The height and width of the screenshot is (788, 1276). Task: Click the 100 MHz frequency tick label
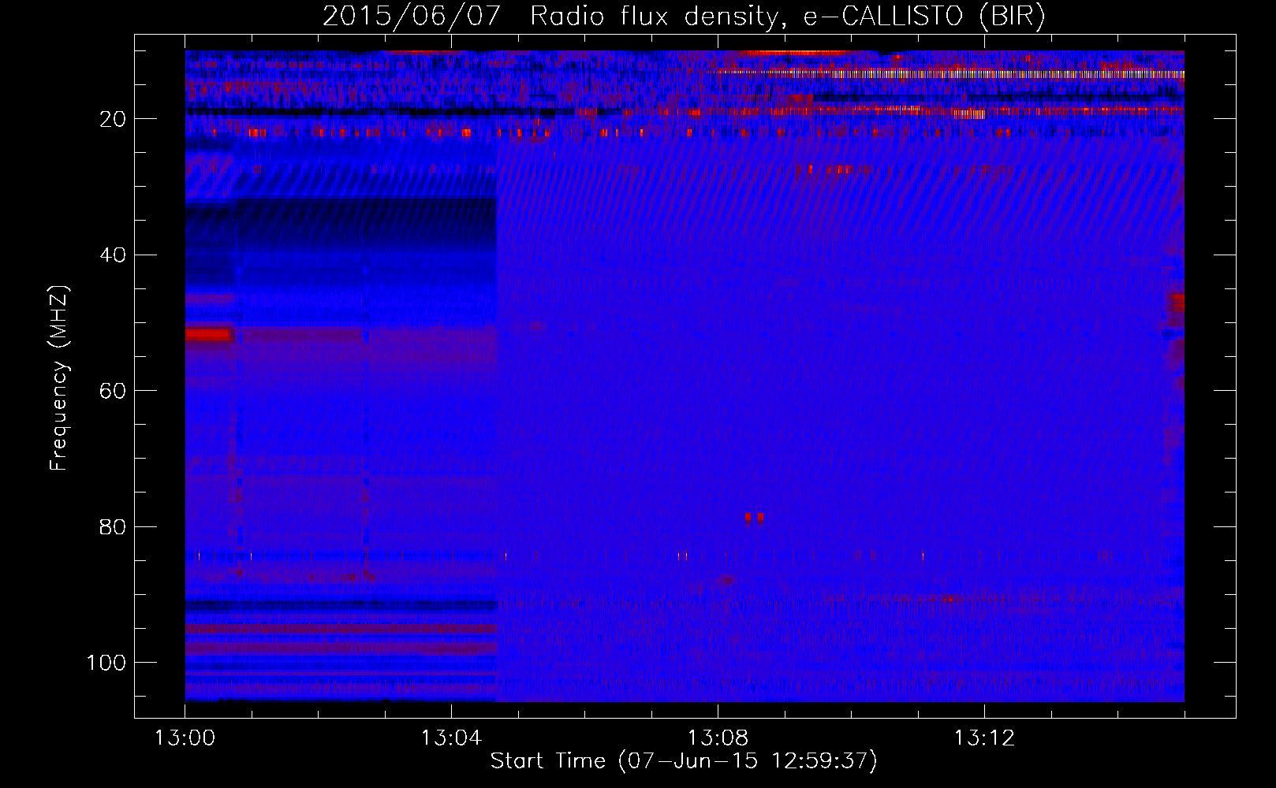106,663
